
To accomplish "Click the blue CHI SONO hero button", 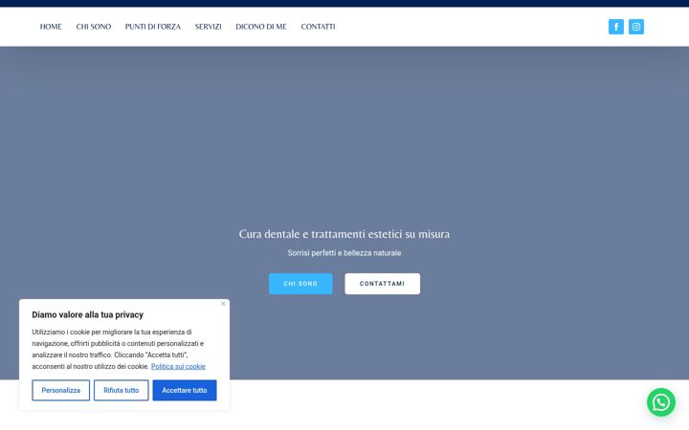I will click(x=300, y=284).
